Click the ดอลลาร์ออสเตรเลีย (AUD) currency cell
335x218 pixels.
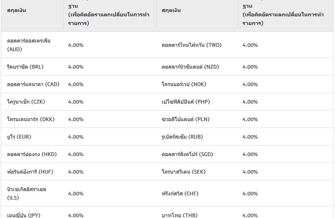pos(29,45)
